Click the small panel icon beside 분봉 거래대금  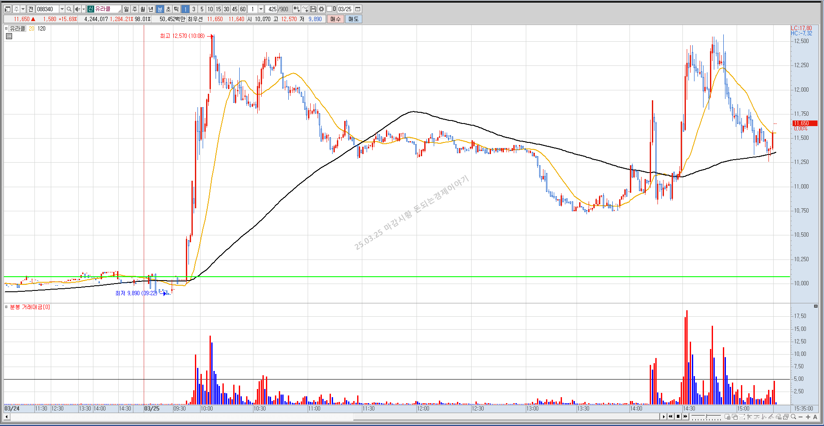click(x=6, y=307)
